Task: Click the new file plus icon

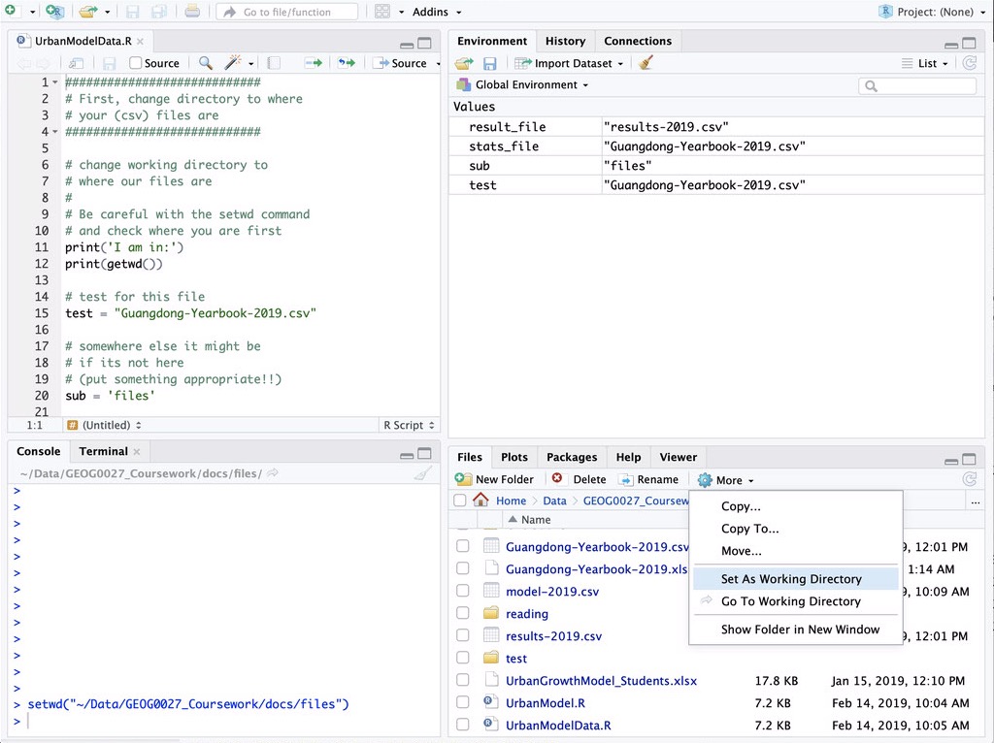Action: click(x=10, y=11)
